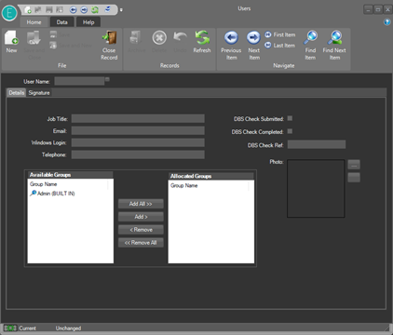
Task: Tick DBS Check Completed checkbox
Action: point(290,131)
